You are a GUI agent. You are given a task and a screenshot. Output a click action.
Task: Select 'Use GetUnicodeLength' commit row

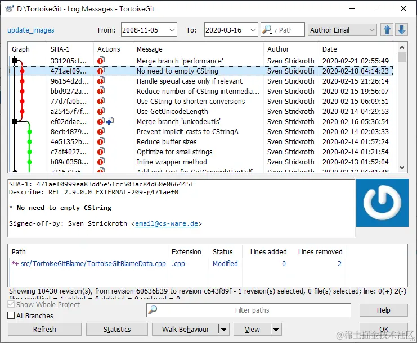[201, 111]
